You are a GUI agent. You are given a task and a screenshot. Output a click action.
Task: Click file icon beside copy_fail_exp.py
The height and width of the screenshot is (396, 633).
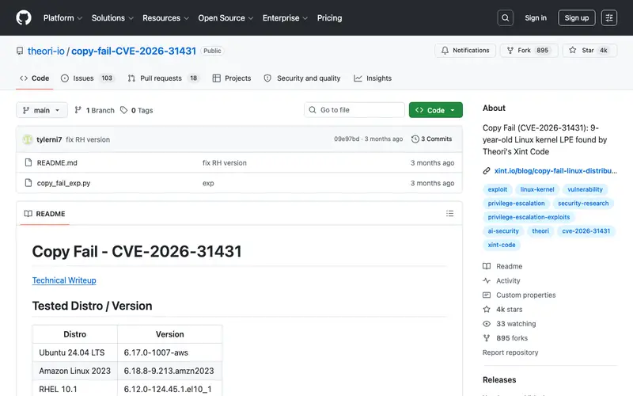click(28, 183)
